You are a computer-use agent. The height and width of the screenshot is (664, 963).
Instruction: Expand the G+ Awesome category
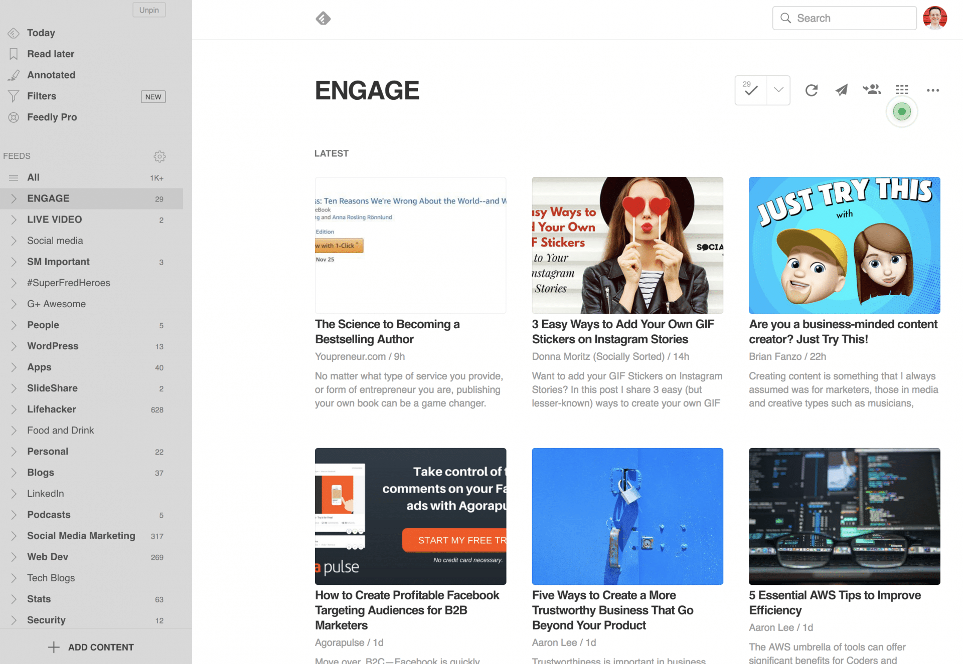[x=14, y=304]
